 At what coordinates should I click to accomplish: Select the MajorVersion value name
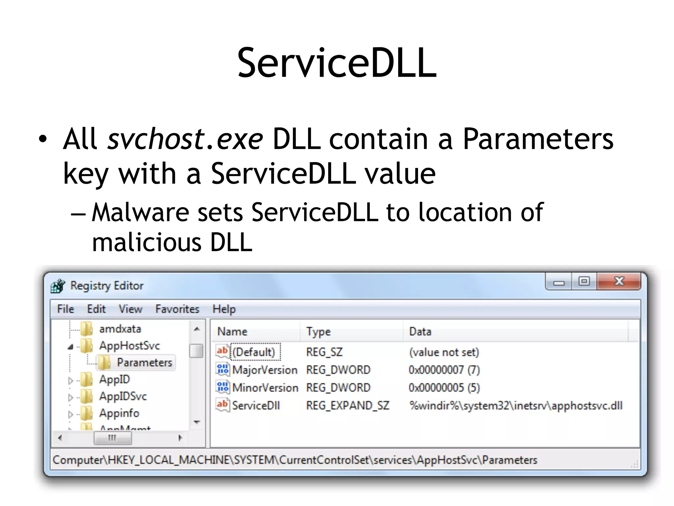pyautogui.click(x=265, y=370)
